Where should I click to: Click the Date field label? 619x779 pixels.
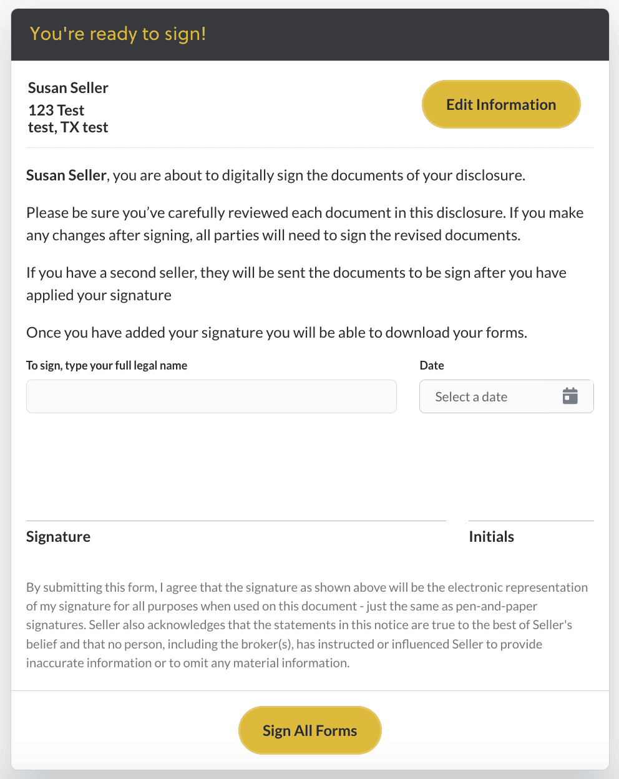tap(432, 366)
